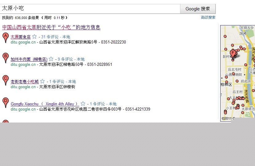The width and height of the screenshot is (255, 166).
Task: Click ditu.google.cn under 加州牛肉面
Action: [x=23, y=65]
